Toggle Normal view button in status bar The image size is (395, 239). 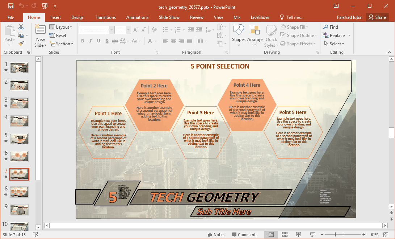click(271, 235)
